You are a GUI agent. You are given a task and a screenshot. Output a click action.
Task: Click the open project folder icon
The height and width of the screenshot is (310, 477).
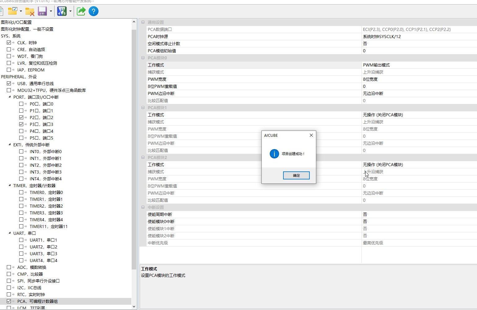pyautogui.click(x=12, y=11)
